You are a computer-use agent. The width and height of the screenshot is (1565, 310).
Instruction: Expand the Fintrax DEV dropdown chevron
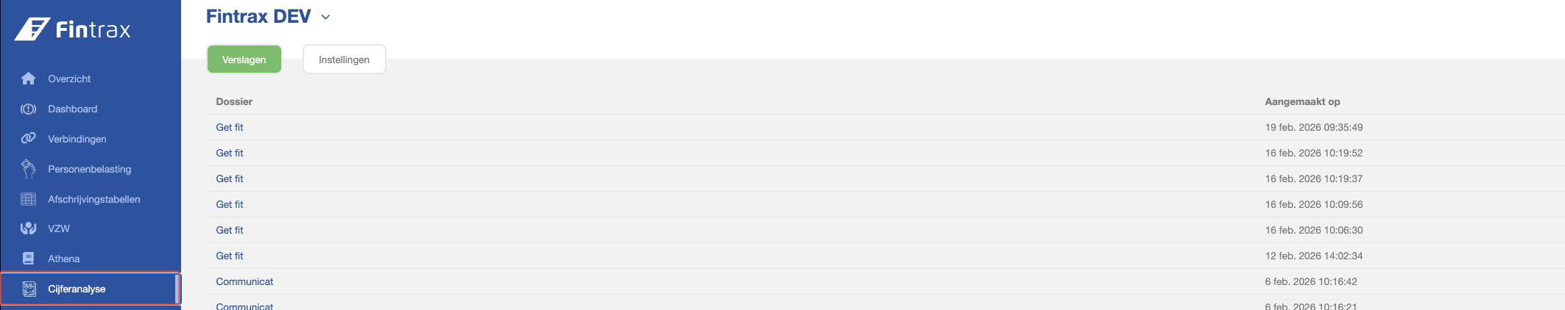coord(325,17)
